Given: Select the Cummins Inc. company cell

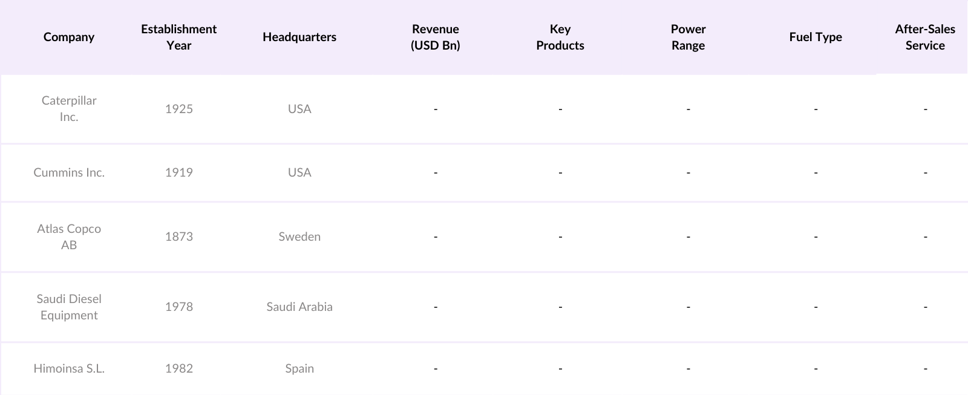Looking at the screenshot, I should [x=69, y=172].
